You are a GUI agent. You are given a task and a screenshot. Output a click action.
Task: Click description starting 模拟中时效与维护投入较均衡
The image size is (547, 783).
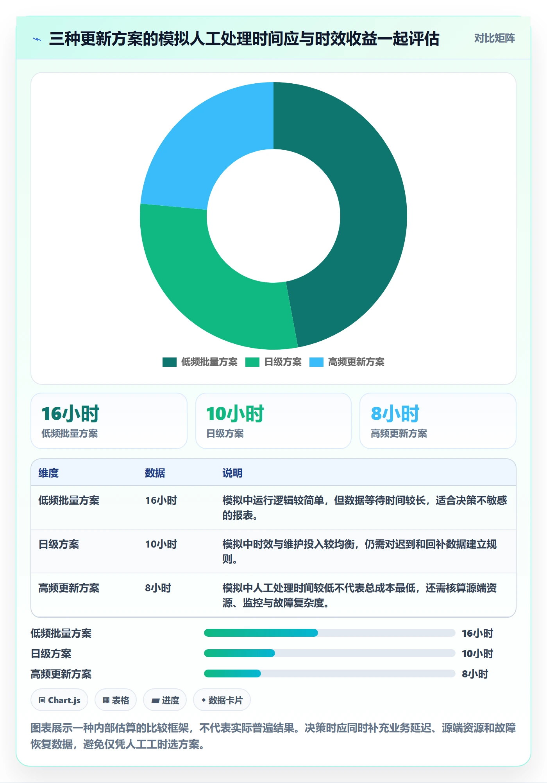tap(359, 551)
